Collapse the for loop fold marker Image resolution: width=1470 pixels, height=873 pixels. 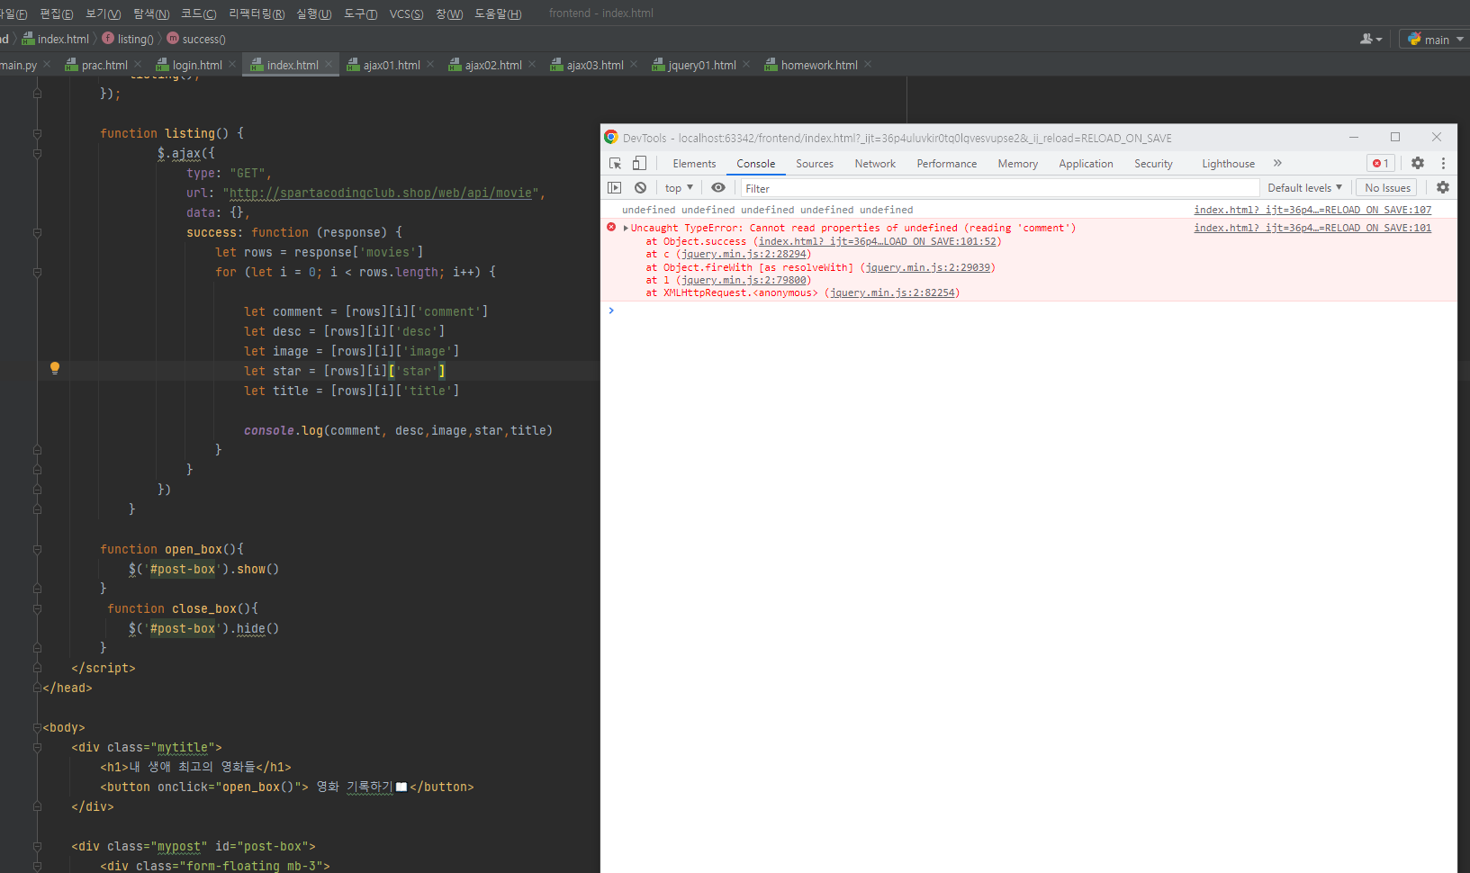37,272
